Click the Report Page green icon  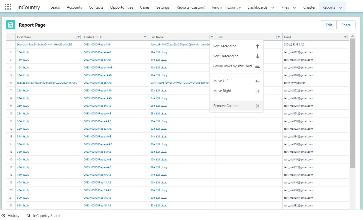pyautogui.click(x=11, y=25)
